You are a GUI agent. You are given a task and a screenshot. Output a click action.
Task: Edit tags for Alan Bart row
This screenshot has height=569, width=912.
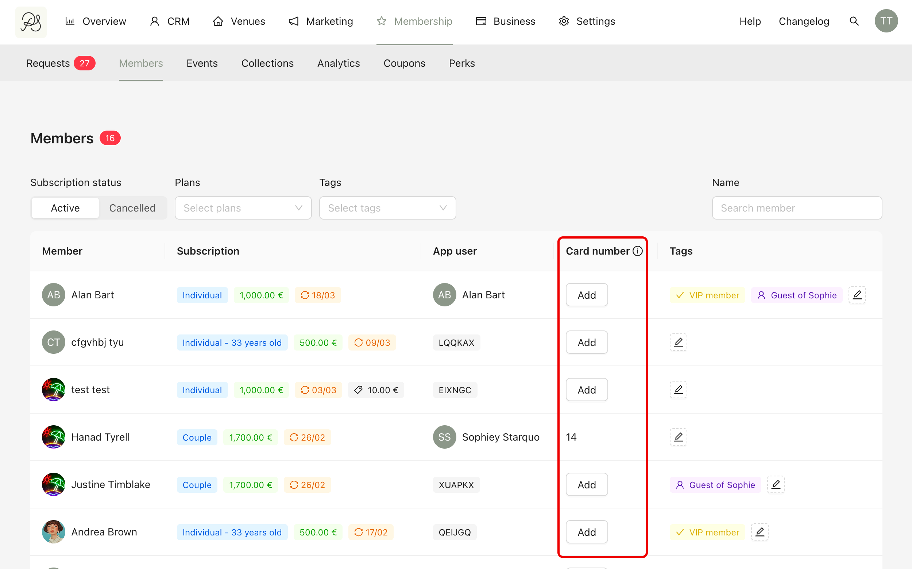tap(857, 295)
